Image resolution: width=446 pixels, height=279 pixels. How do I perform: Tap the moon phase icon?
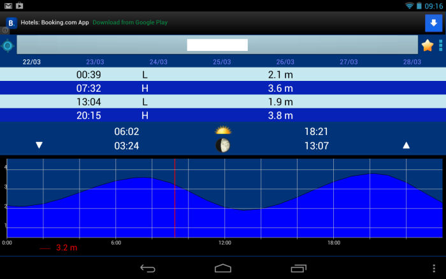pos(222,146)
